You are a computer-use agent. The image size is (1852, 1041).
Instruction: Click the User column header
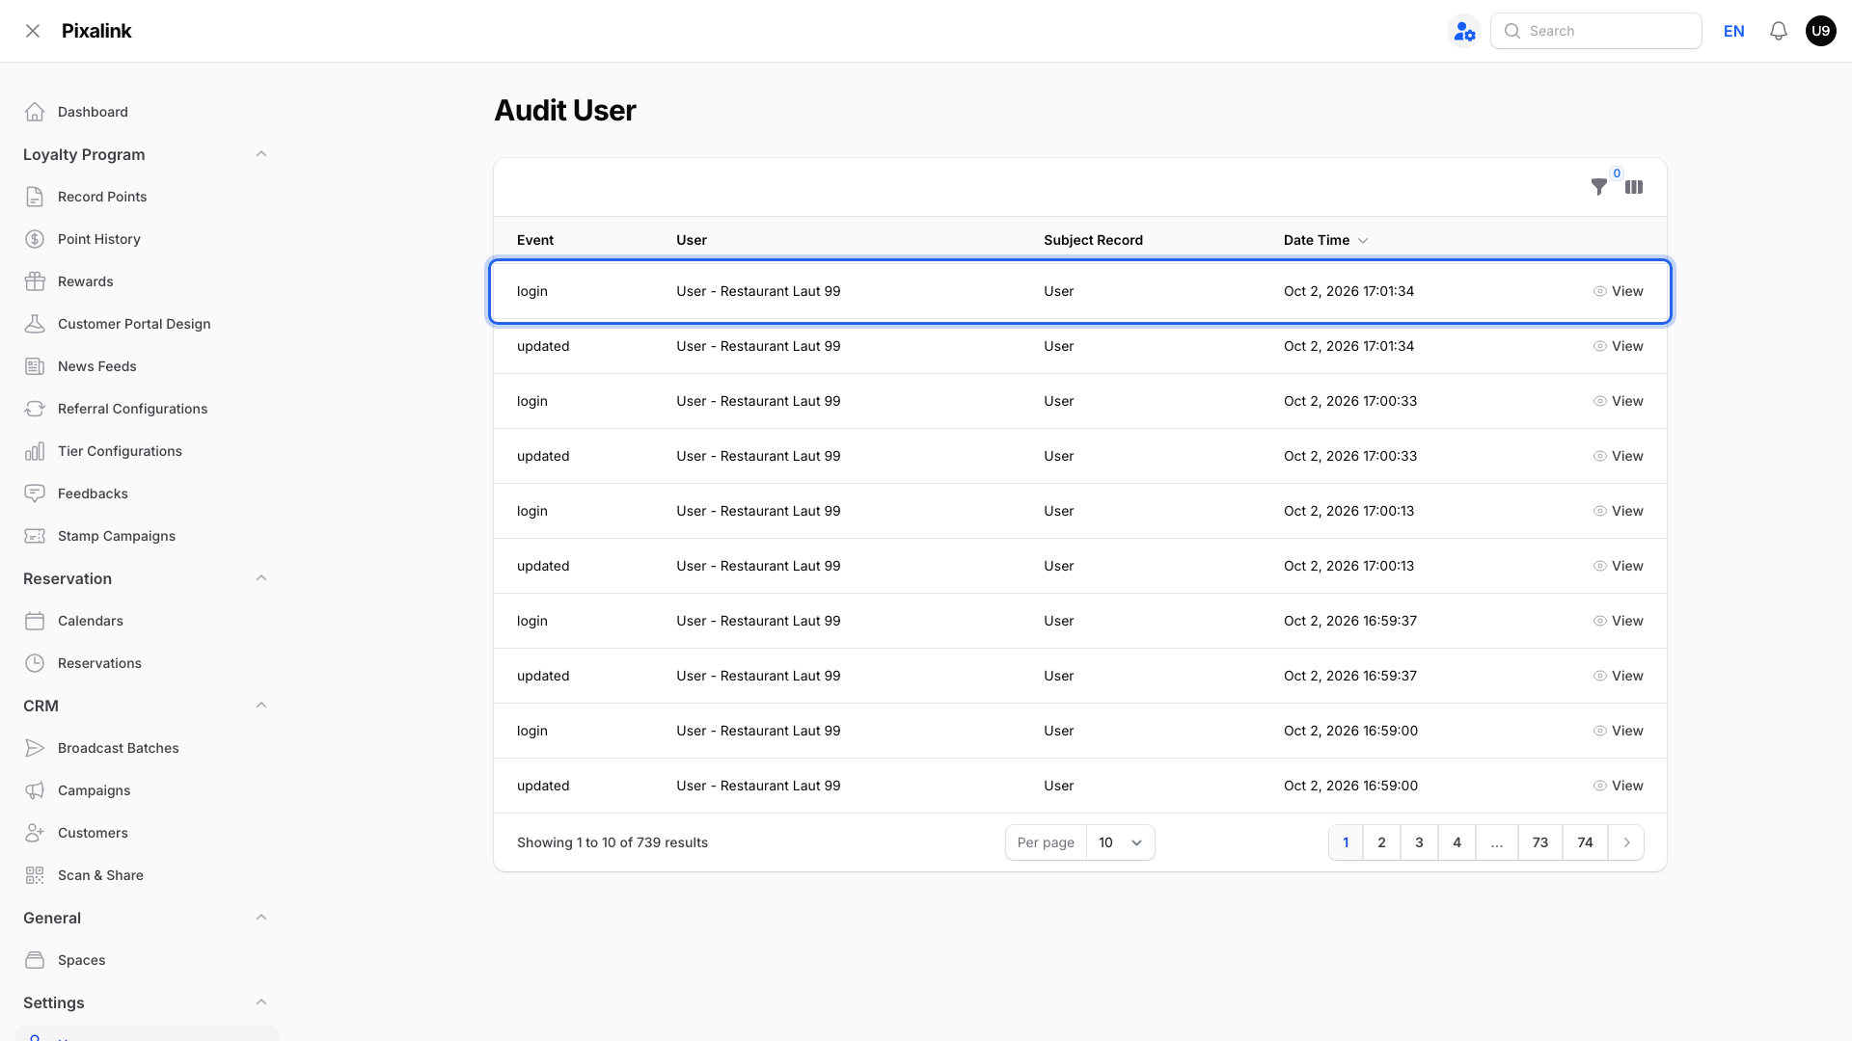(x=692, y=240)
